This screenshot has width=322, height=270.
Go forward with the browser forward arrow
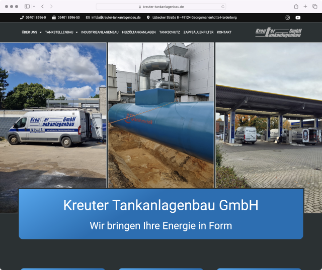(51, 7)
